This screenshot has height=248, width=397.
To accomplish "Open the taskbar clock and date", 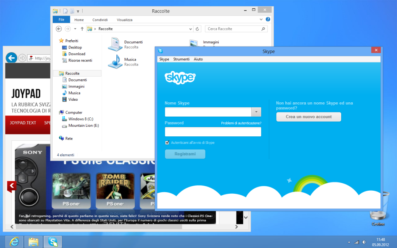I will [x=380, y=242].
